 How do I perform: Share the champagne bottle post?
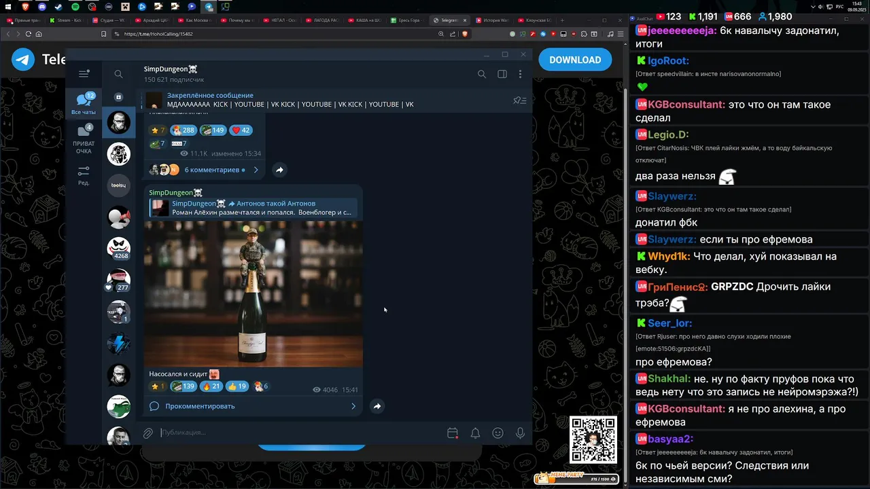pyautogui.click(x=377, y=406)
